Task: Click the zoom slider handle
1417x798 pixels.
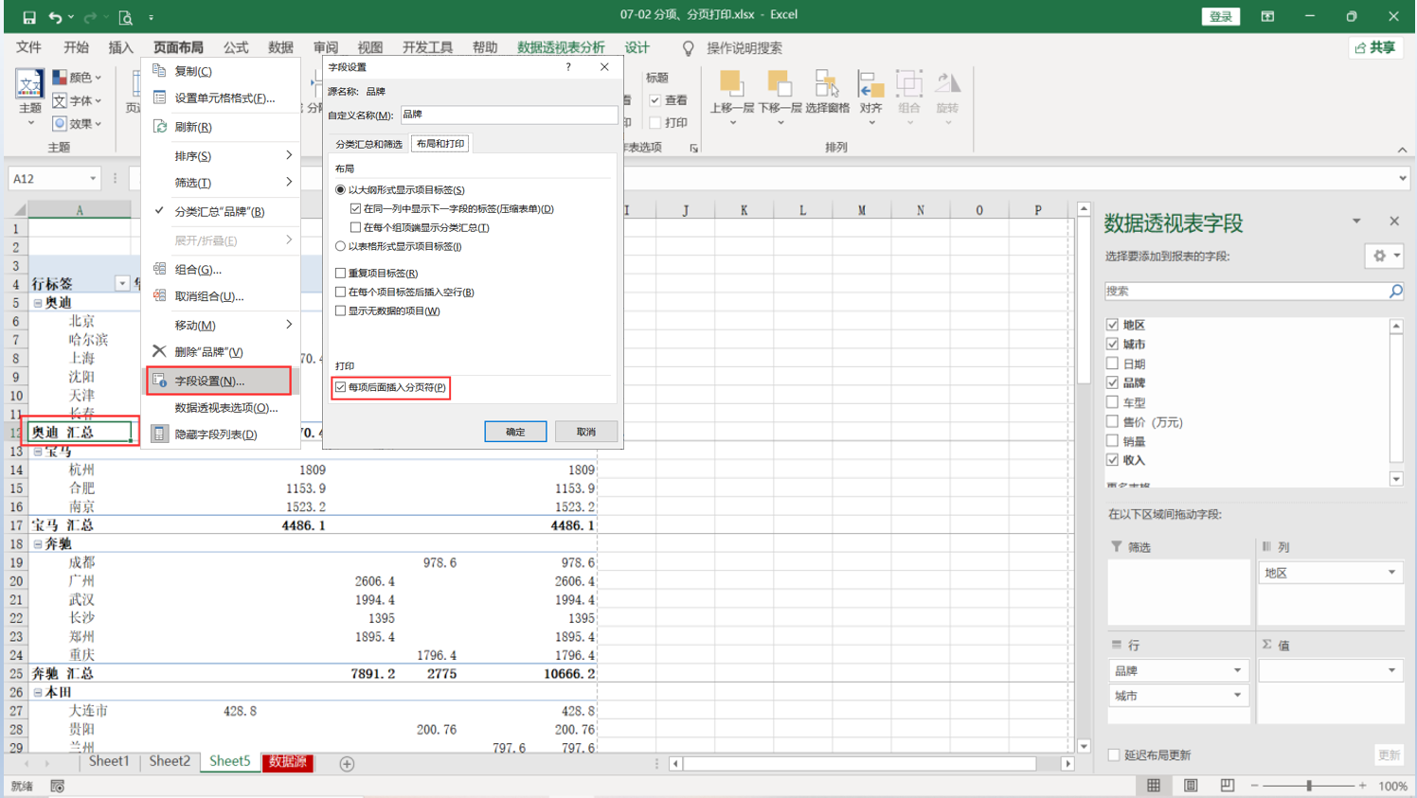Action: click(x=1309, y=786)
